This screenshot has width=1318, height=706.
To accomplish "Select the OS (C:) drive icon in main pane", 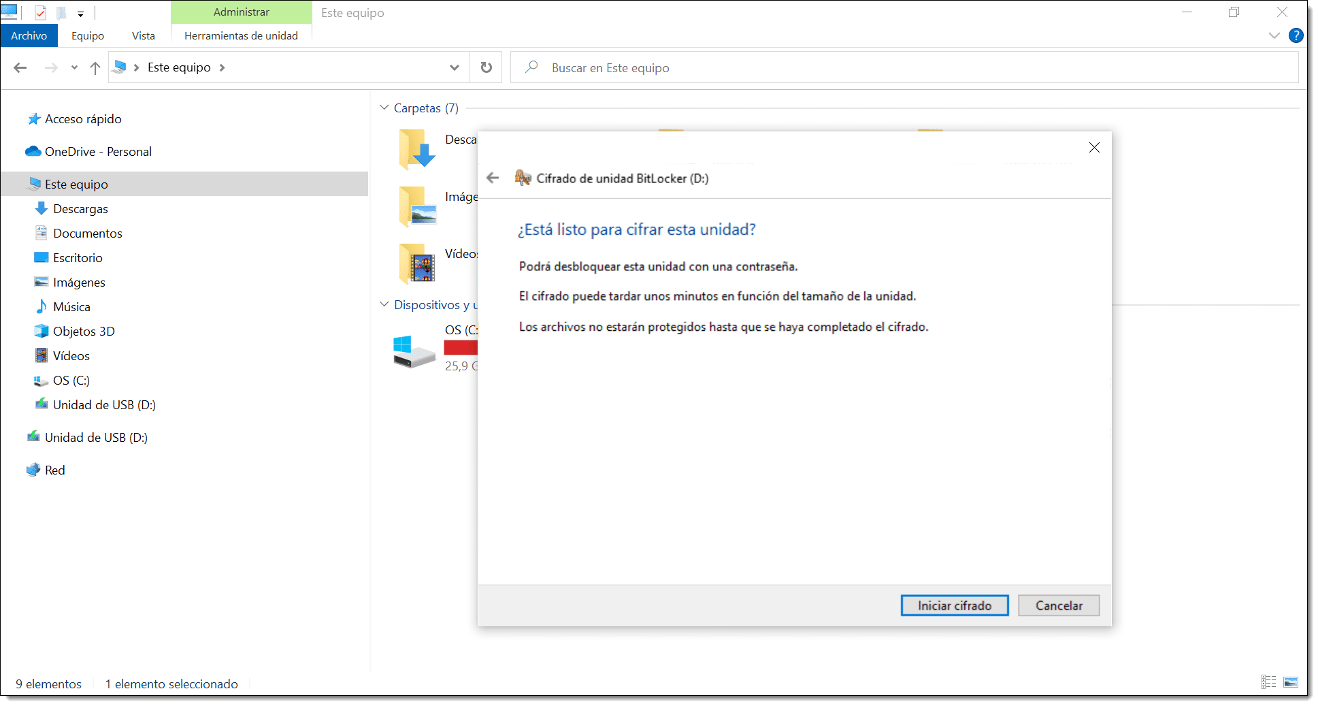I will pos(414,351).
